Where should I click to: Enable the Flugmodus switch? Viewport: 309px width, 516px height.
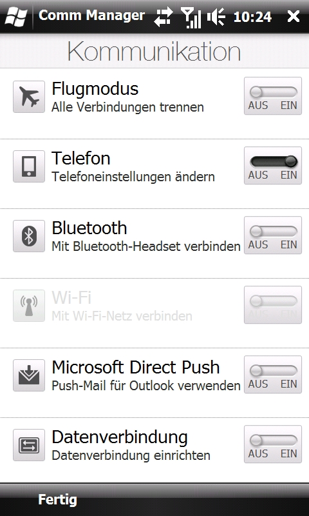pyautogui.click(x=273, y=95)
